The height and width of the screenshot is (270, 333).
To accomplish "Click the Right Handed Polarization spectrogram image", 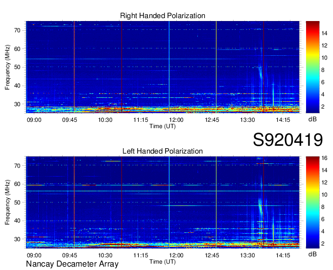I will tap(163, 67).
